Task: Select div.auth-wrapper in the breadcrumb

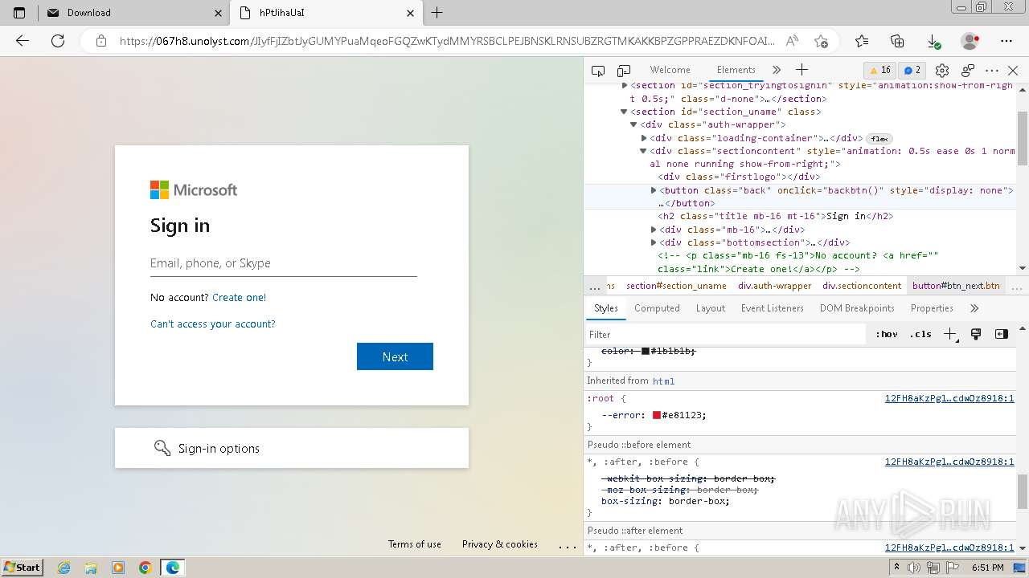Action: 775,286
